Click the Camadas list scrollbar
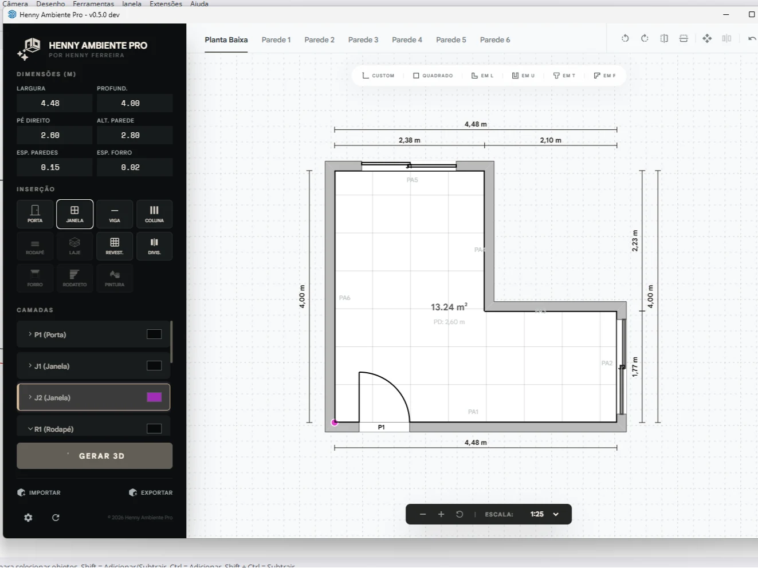Image resolution: width=758 pixels, height=568 pixels. [x=171, y=342]
